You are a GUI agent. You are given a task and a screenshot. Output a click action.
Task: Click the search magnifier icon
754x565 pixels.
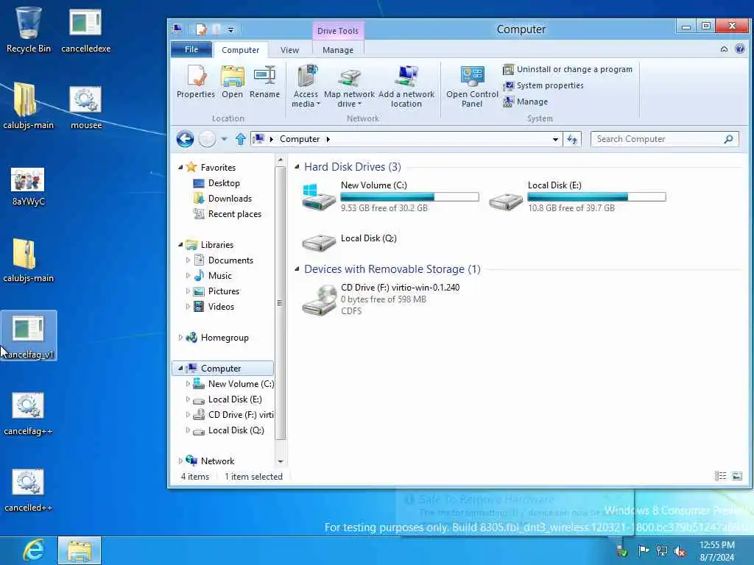click(728, 139)
